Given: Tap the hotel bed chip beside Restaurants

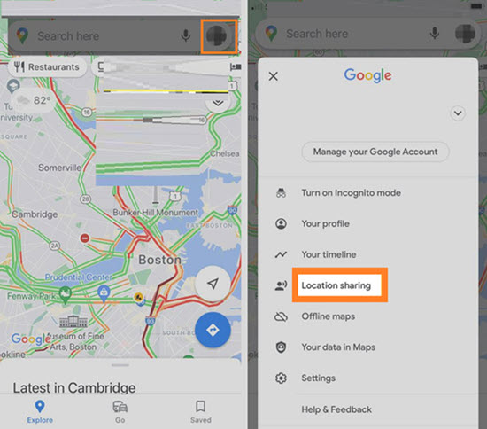Looking at the screenshot, I should (x=236, y=66).
